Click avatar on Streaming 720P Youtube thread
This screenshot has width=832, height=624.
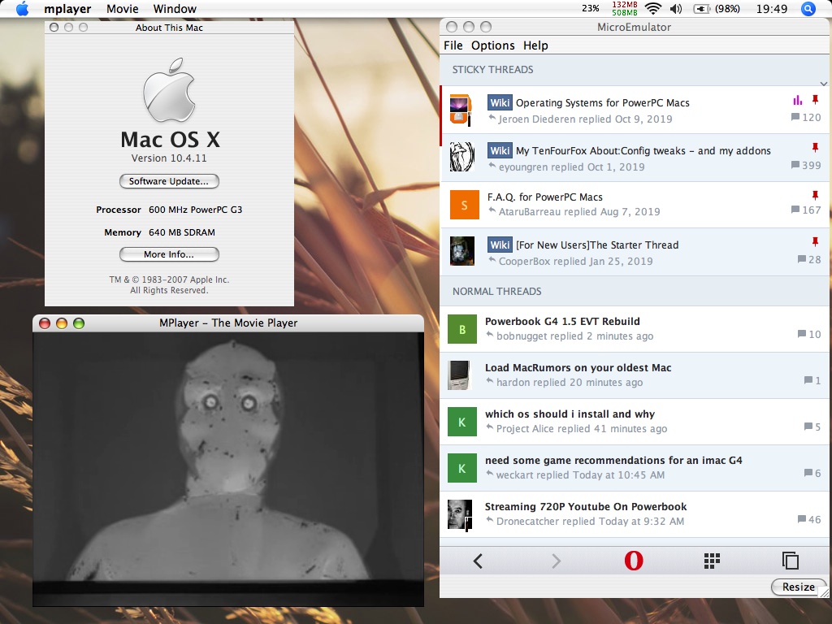pos(460,514)
